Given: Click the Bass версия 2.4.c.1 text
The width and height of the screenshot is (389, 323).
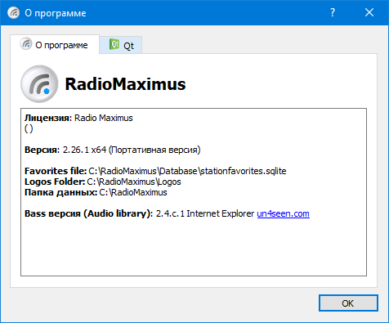Looking at the screenshot, I should [105, 213].
